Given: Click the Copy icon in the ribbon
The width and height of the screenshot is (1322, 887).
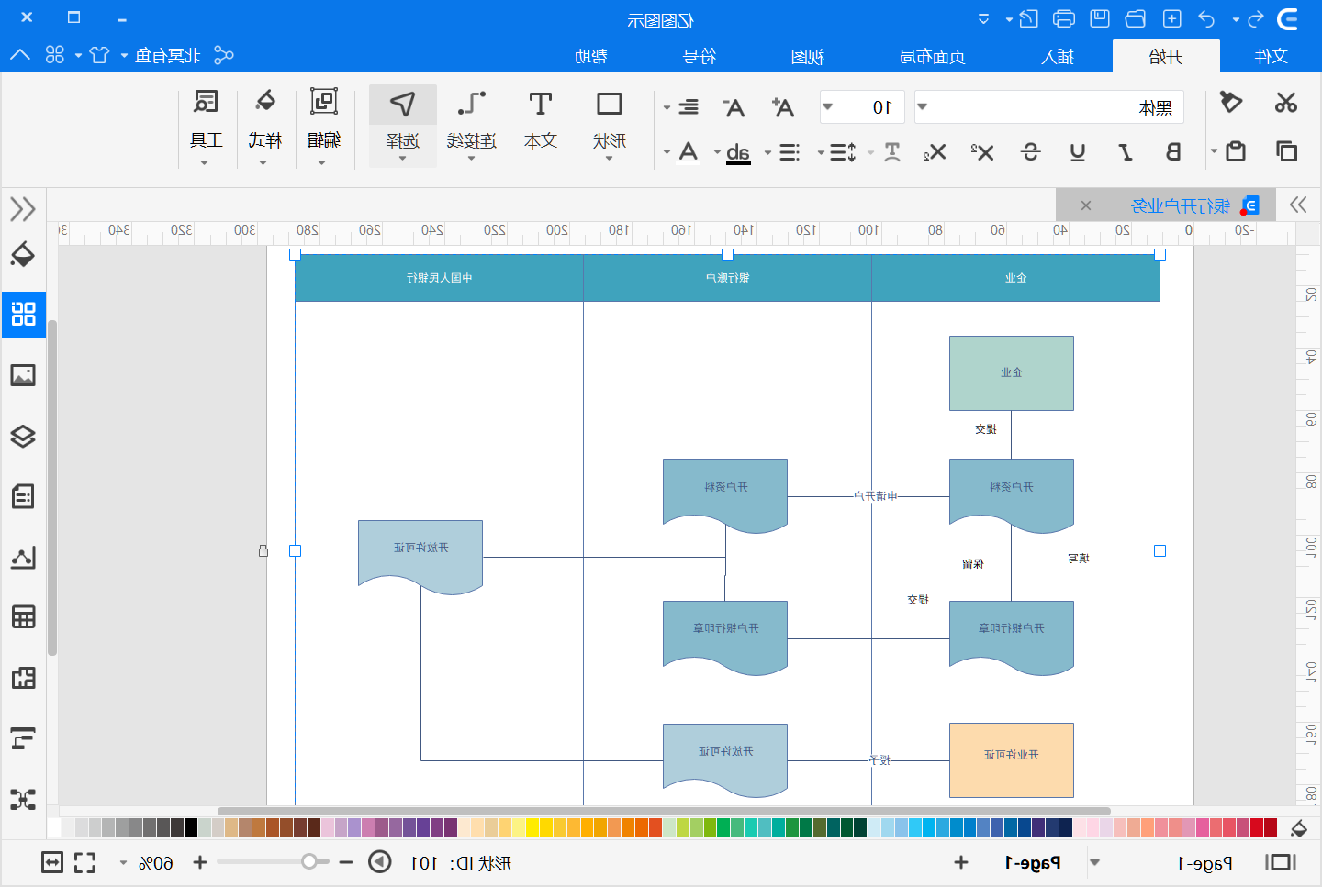Looking at the screenshot, I should point(1286,151).
